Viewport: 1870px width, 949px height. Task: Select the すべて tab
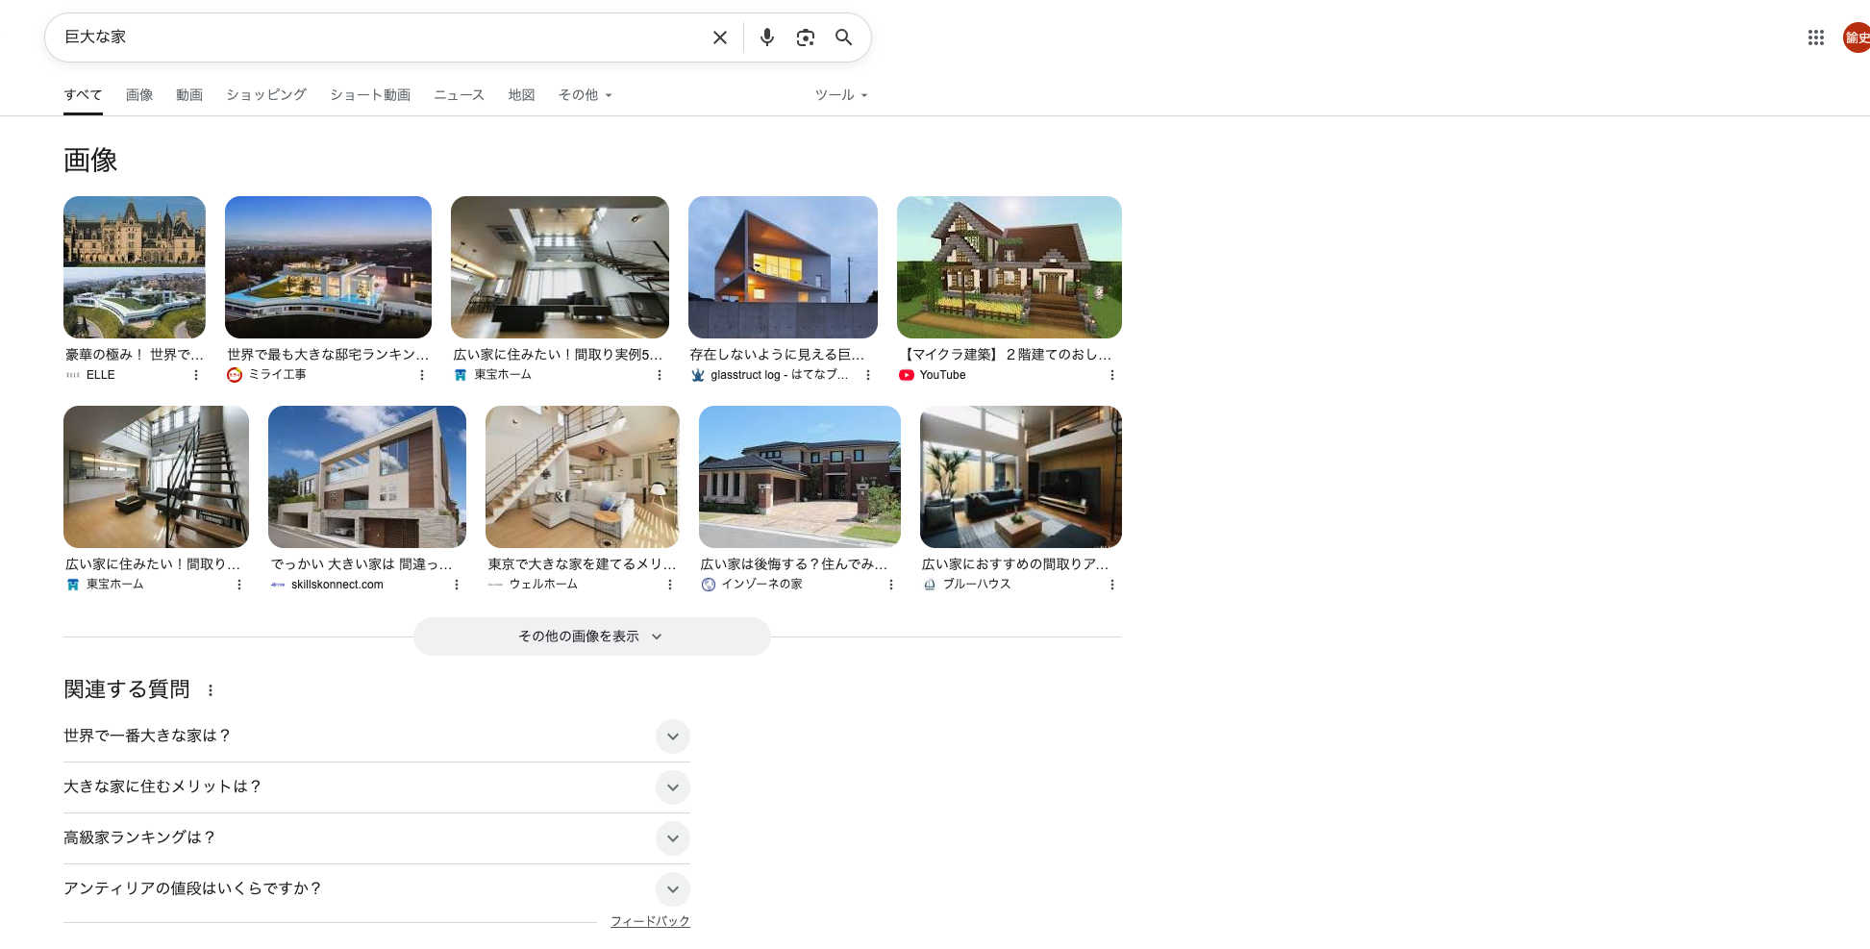(x=83, y=95)
